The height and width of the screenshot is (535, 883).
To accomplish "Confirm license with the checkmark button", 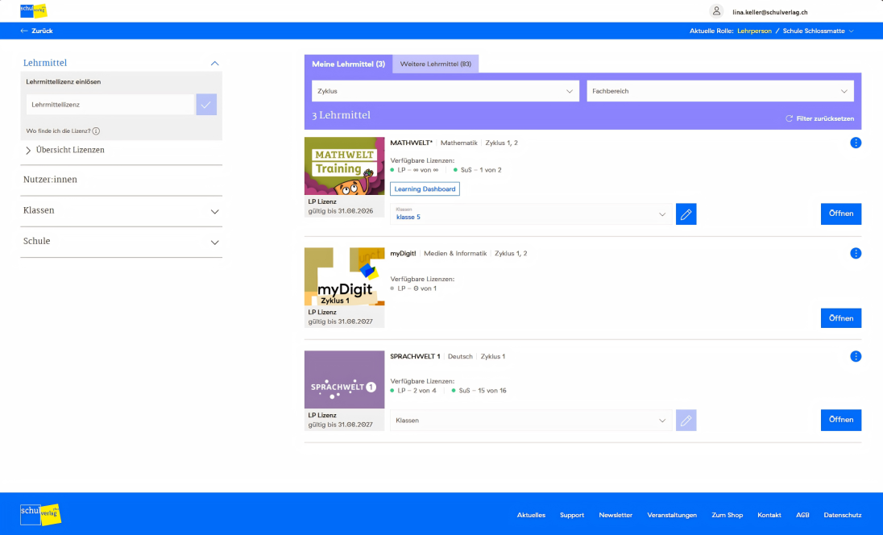I will (206, 105).
